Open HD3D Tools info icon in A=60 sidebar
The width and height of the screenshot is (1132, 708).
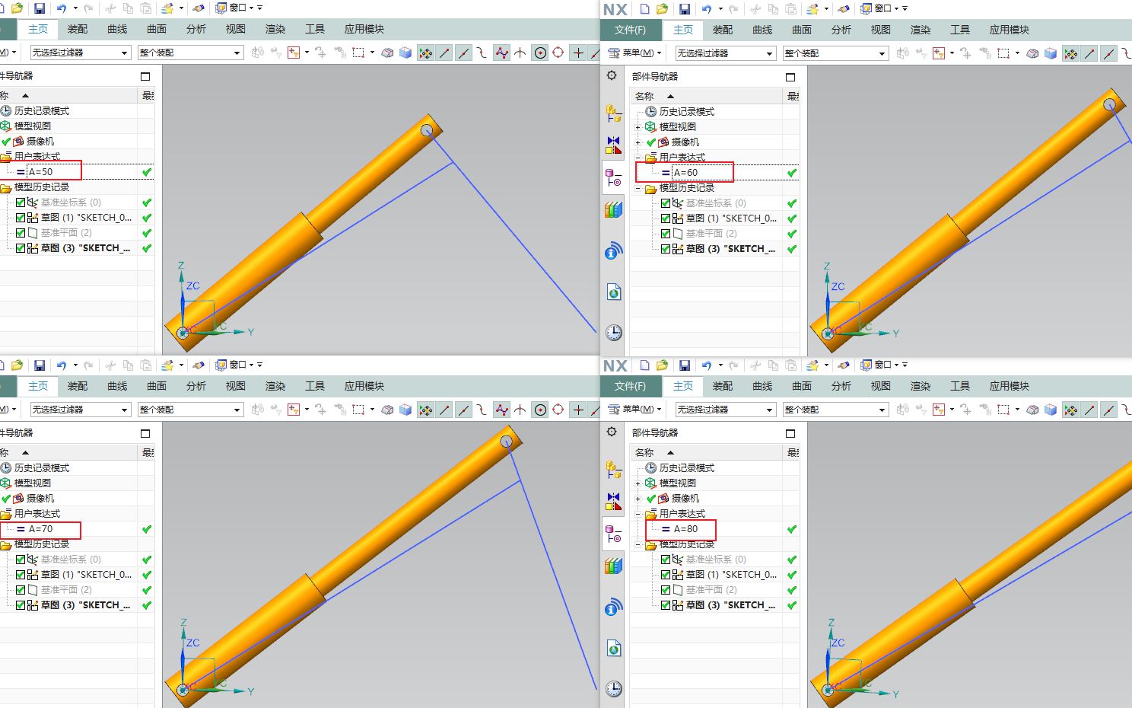click(613, 250)
